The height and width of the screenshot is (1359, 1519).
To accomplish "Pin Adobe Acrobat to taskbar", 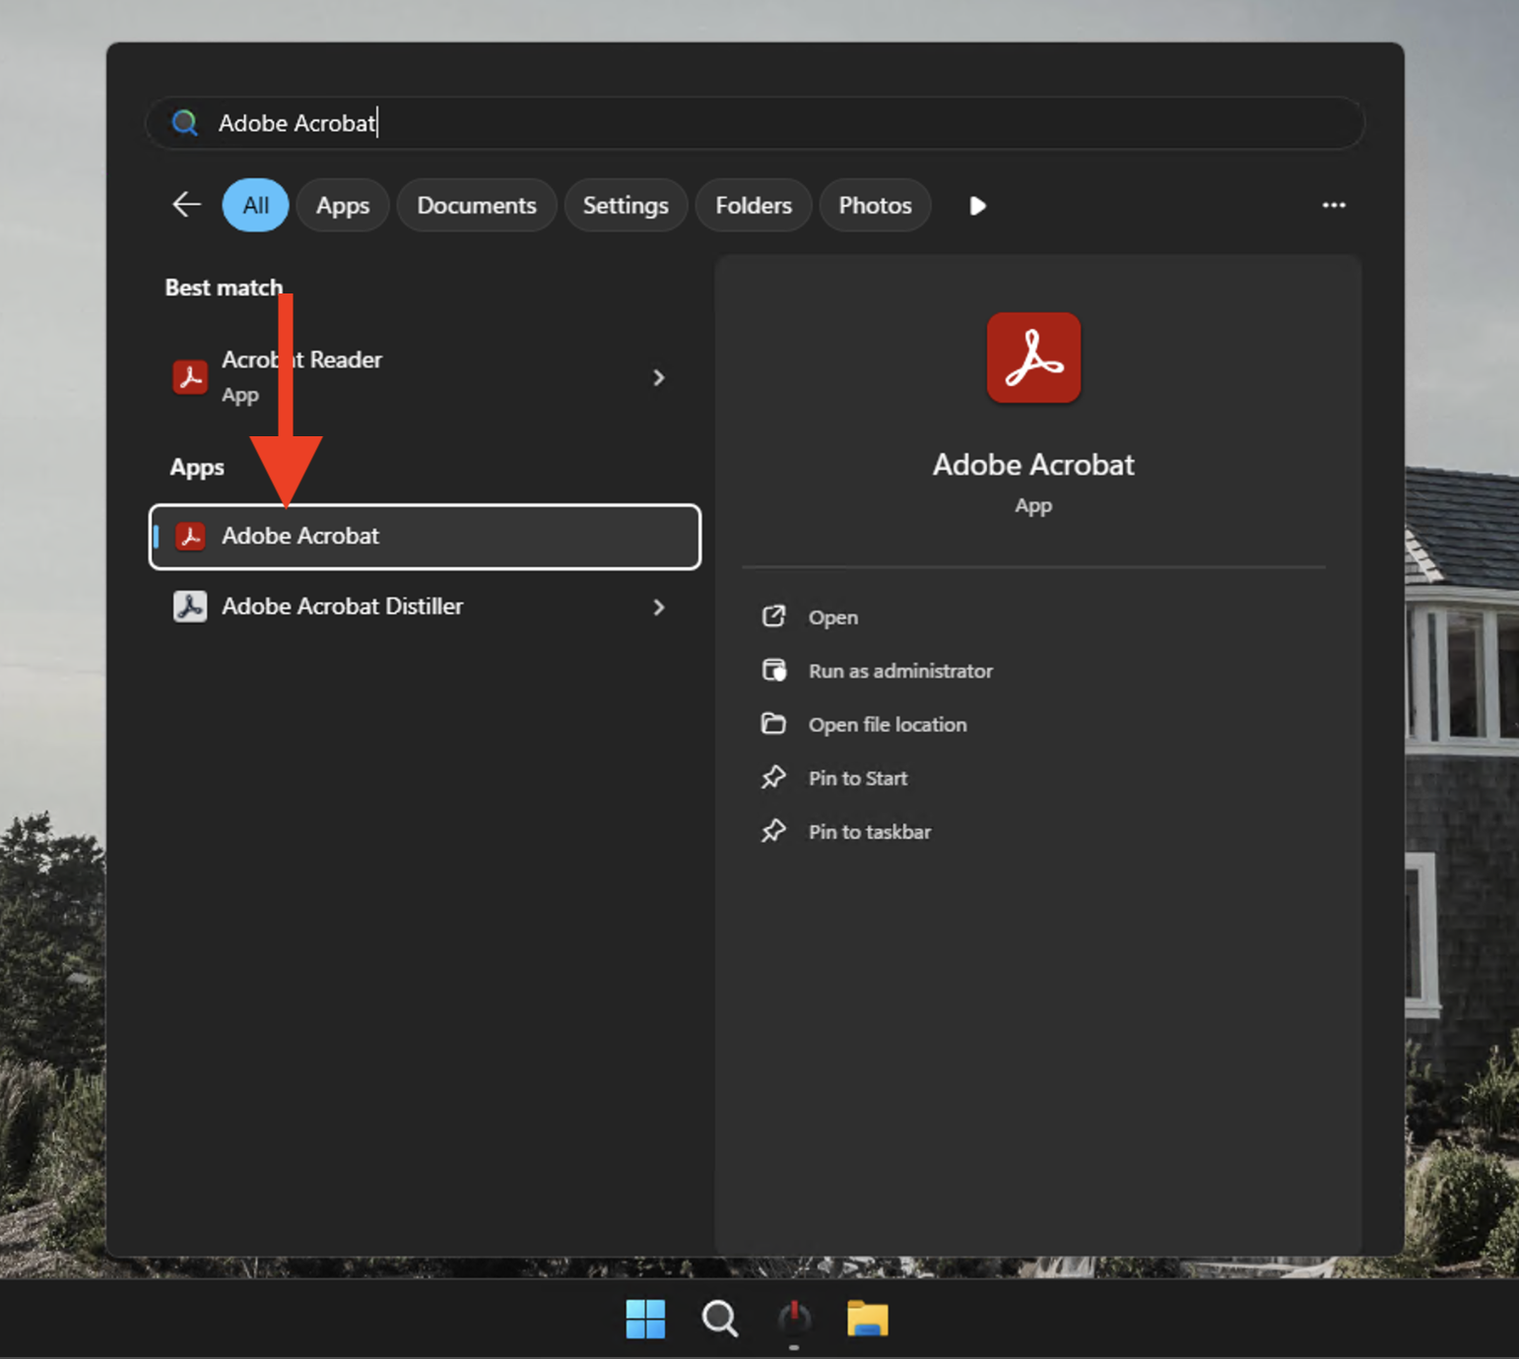I will coord(869,832).
